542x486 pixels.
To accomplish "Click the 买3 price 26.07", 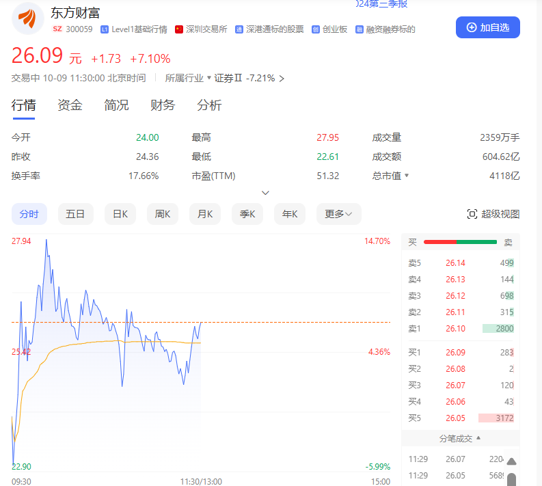I will click(455, 386).
